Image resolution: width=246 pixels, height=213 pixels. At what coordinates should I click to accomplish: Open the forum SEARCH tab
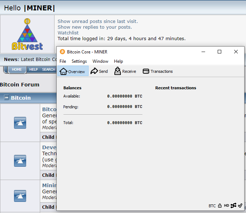pyautogui.click(x=48, y=69)
